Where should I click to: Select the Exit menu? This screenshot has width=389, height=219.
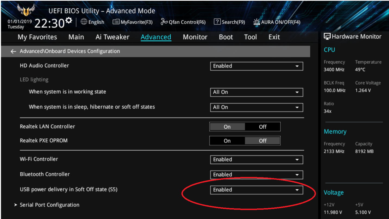click(274, 37)
